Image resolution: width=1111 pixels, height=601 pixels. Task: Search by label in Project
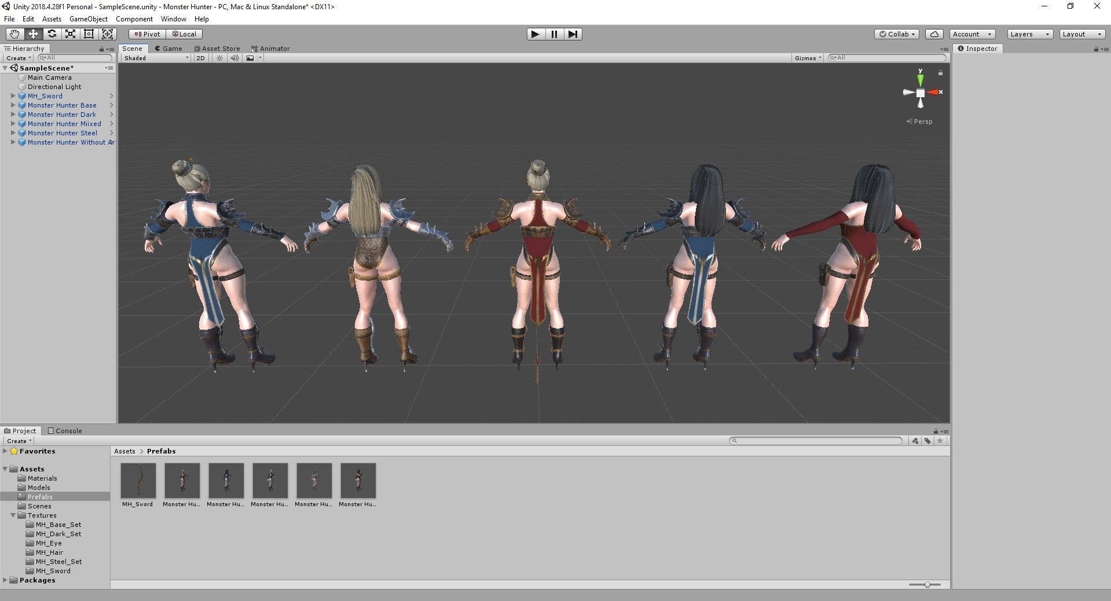927,441
